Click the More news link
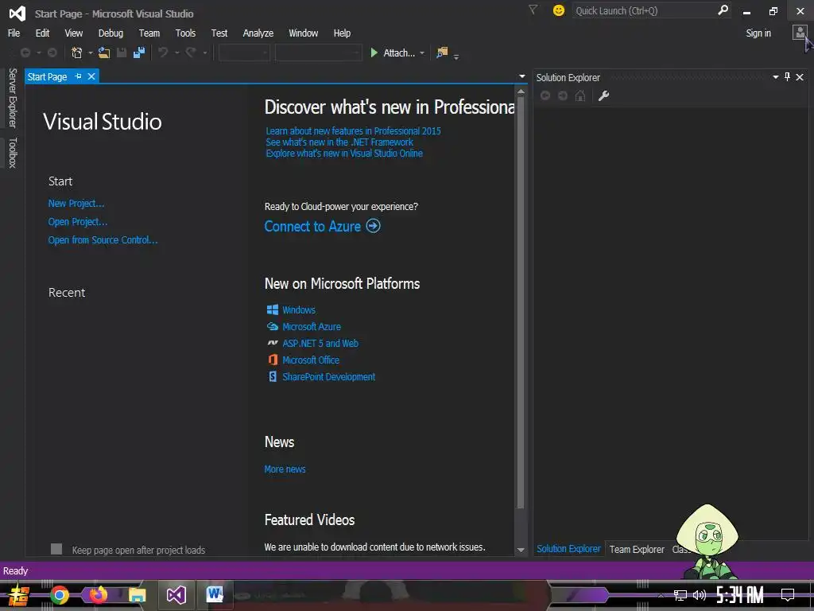 pos(285,469)
